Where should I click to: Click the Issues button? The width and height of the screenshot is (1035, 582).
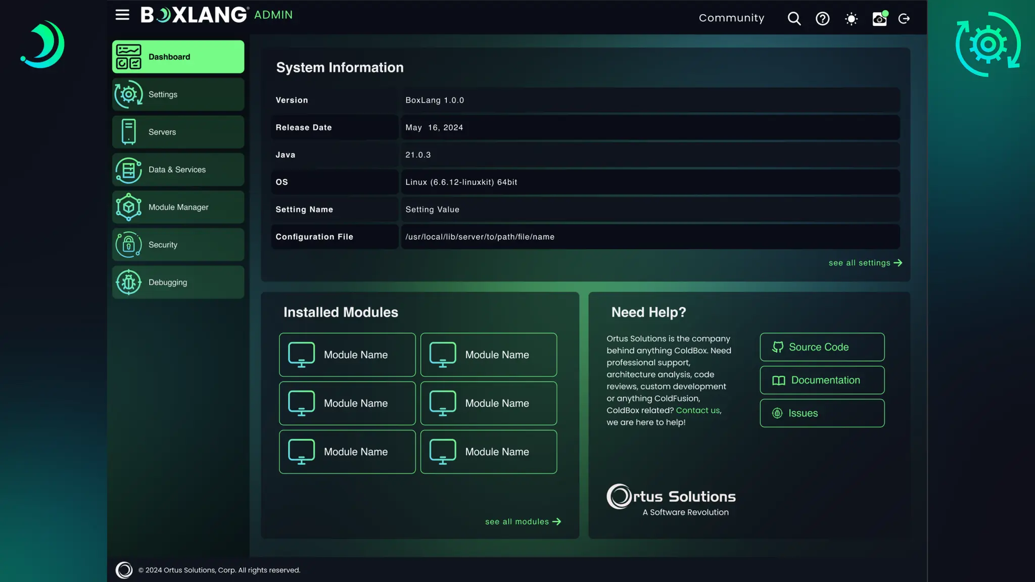[822, 413]
